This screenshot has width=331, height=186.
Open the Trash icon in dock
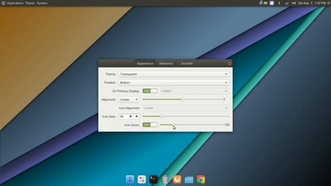(x=165, y=179)
